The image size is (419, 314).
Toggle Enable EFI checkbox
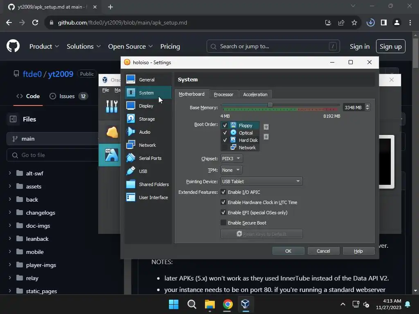tap(223, 212)
